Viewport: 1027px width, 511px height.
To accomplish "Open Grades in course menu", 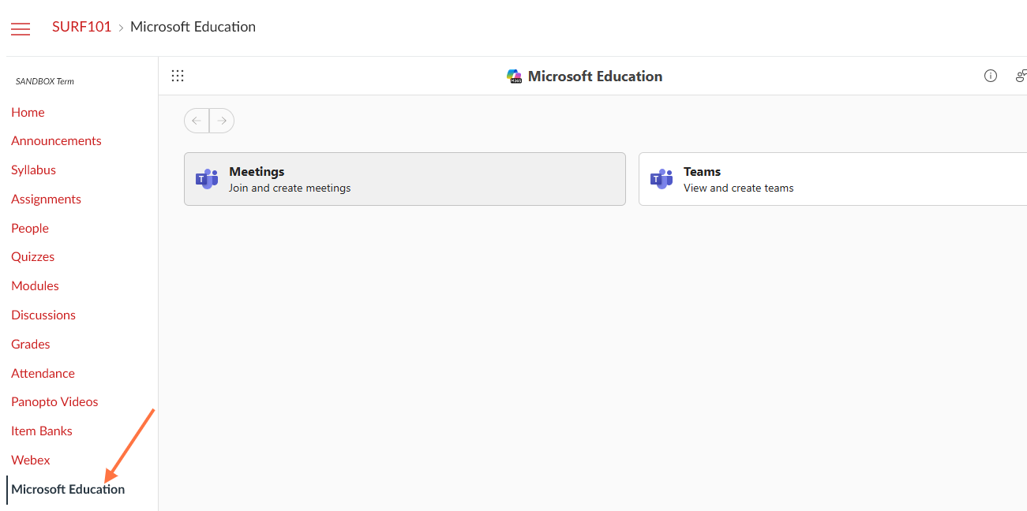I will point(31,344).
